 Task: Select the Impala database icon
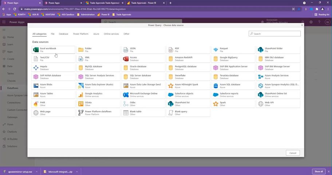[36, 68]
